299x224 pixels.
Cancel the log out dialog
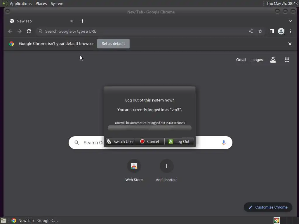click(149, 141)
